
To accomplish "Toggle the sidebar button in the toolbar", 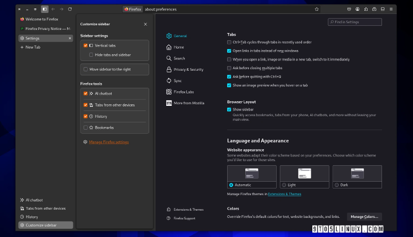I will click(45, 9).
